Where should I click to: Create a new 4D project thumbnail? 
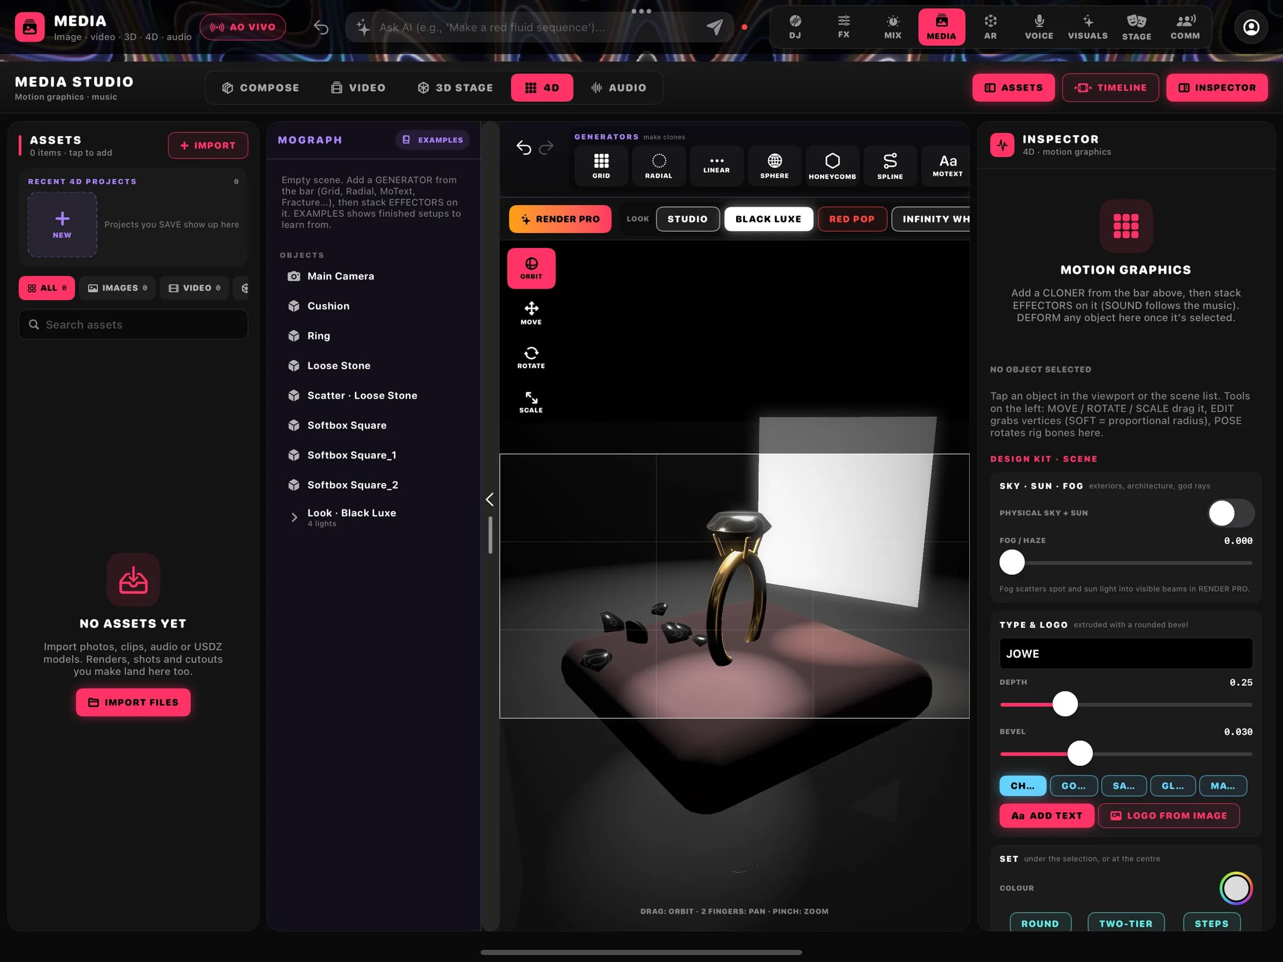point(62,224)
